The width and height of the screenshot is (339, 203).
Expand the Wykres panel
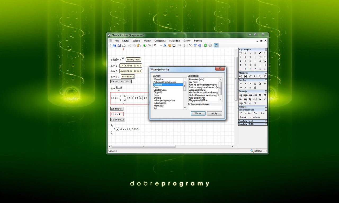[x=266, y=107]
